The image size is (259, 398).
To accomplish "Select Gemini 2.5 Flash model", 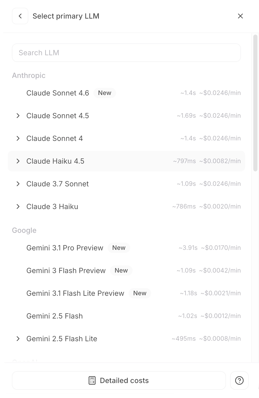I will pos(54,316).
